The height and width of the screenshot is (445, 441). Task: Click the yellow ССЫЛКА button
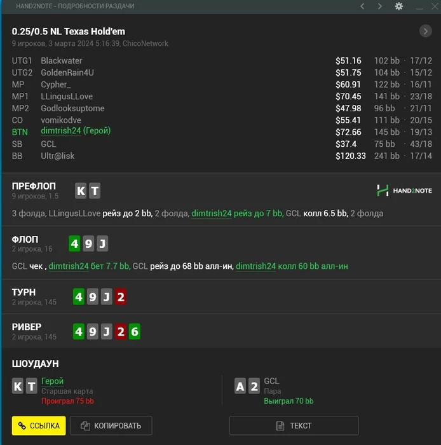click(x=39, y=425)
